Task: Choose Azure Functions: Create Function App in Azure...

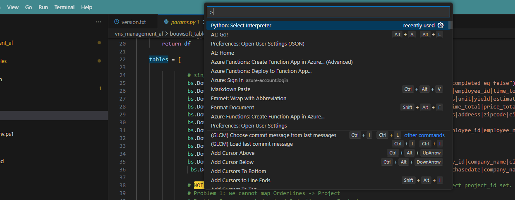Action: coord(328,116)
